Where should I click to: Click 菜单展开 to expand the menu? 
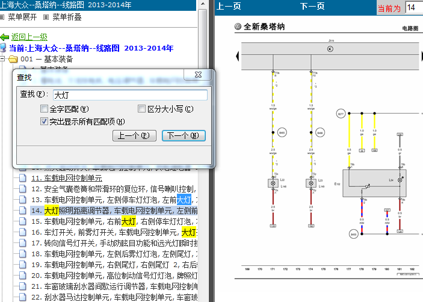click(22, 17)
